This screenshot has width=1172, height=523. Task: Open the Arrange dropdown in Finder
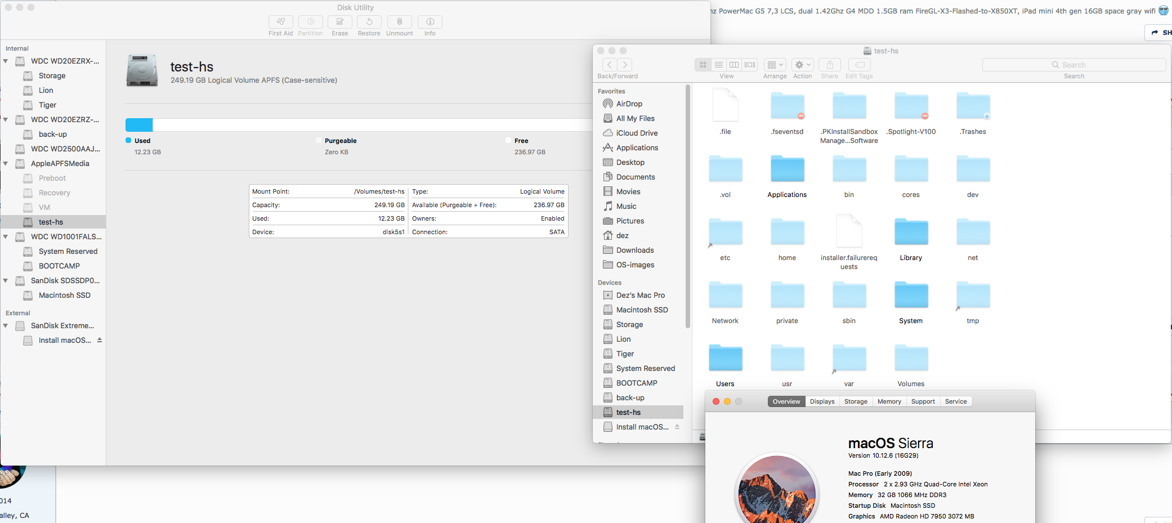point(775,65)
